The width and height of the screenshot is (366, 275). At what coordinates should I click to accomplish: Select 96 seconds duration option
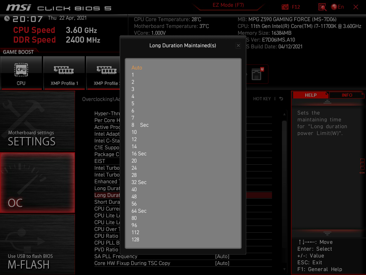[x=134, y=225]
